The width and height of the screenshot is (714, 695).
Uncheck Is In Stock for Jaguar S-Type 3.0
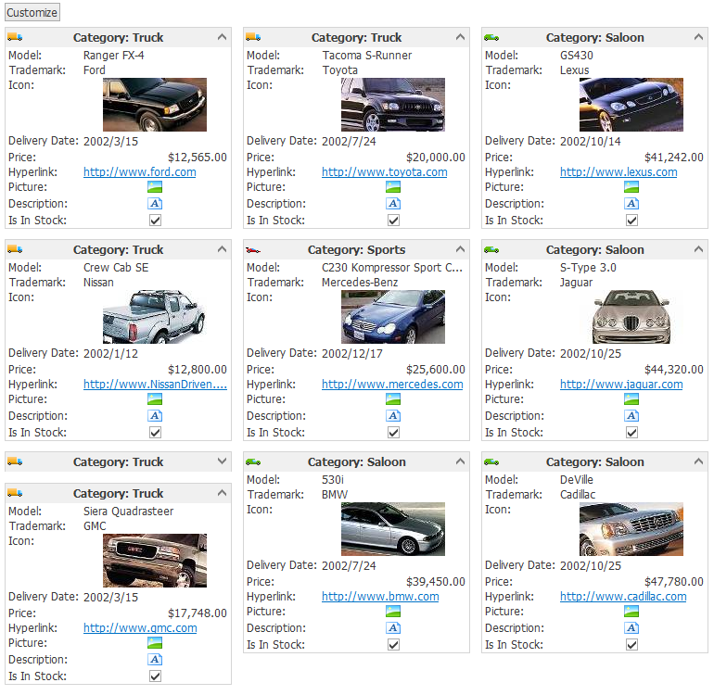coord(631,433)
